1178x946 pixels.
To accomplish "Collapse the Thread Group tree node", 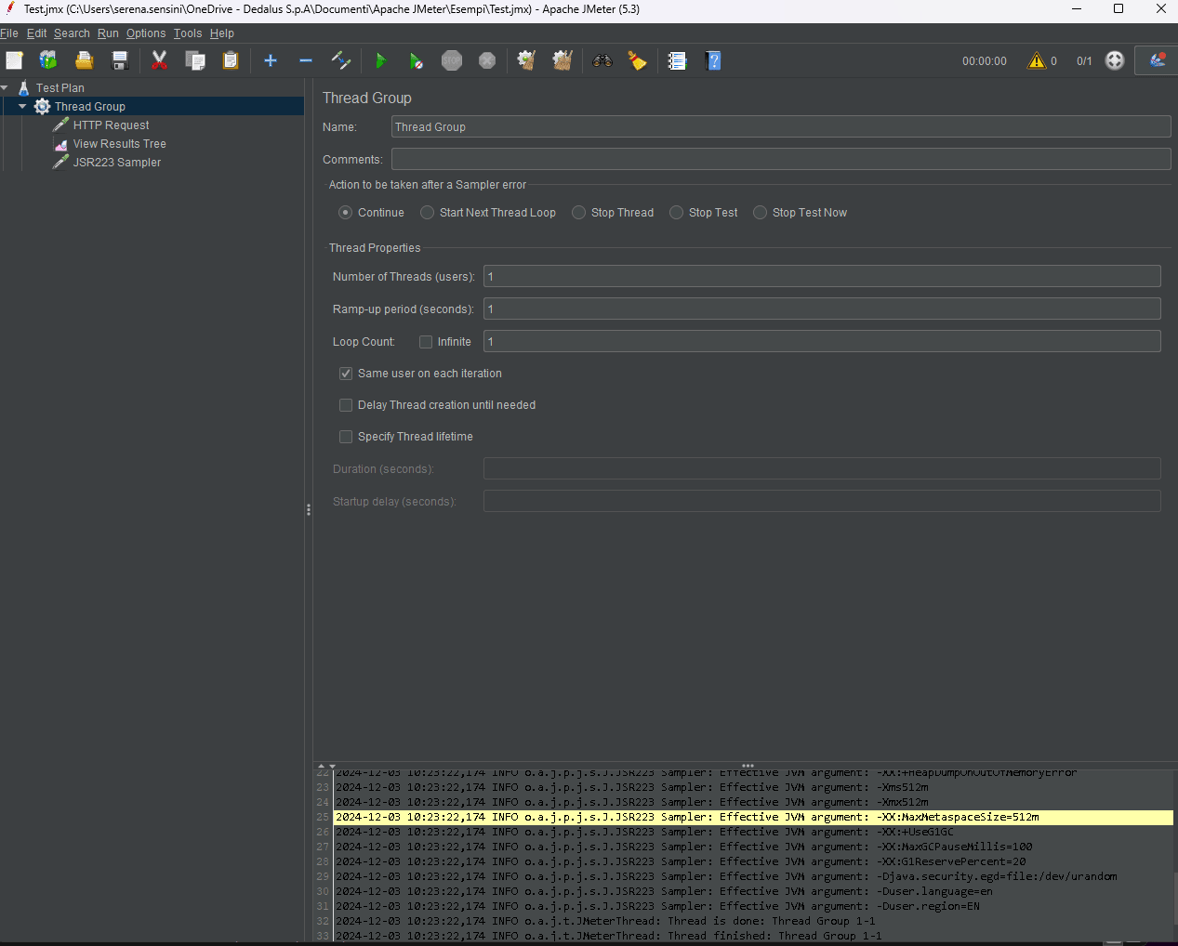I will point(22,107).
